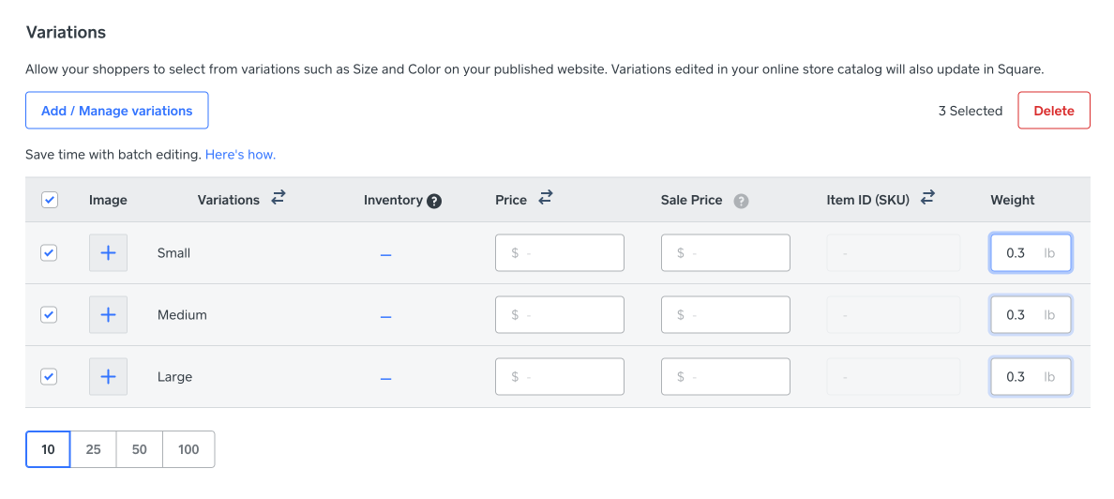Add image for the Small variation

point(108,253)
